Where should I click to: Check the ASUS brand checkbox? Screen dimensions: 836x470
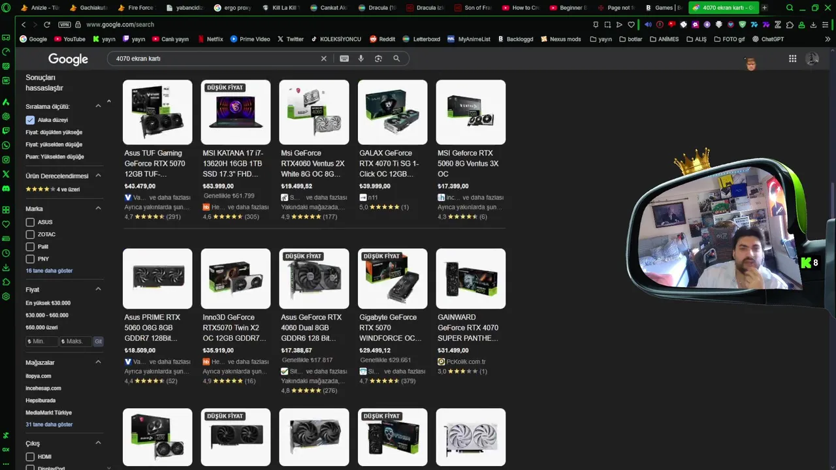(30, 222)
